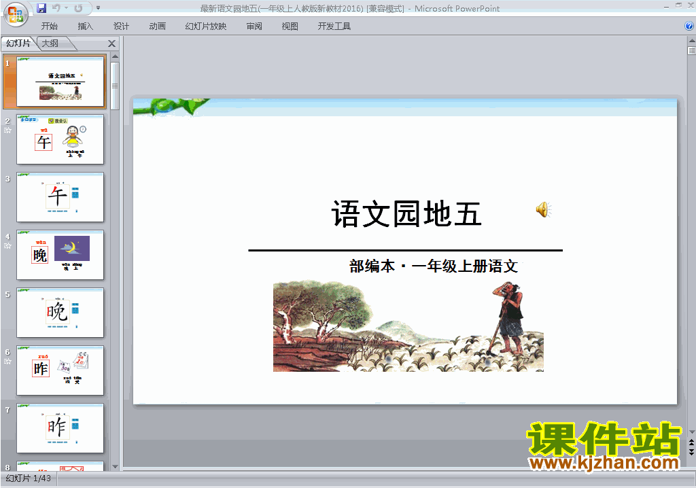Viewport: 696px width, 488px height.
Task: Select the 幻灯片 pane tab
Action: pyautogui.click(x=18, y=43)
